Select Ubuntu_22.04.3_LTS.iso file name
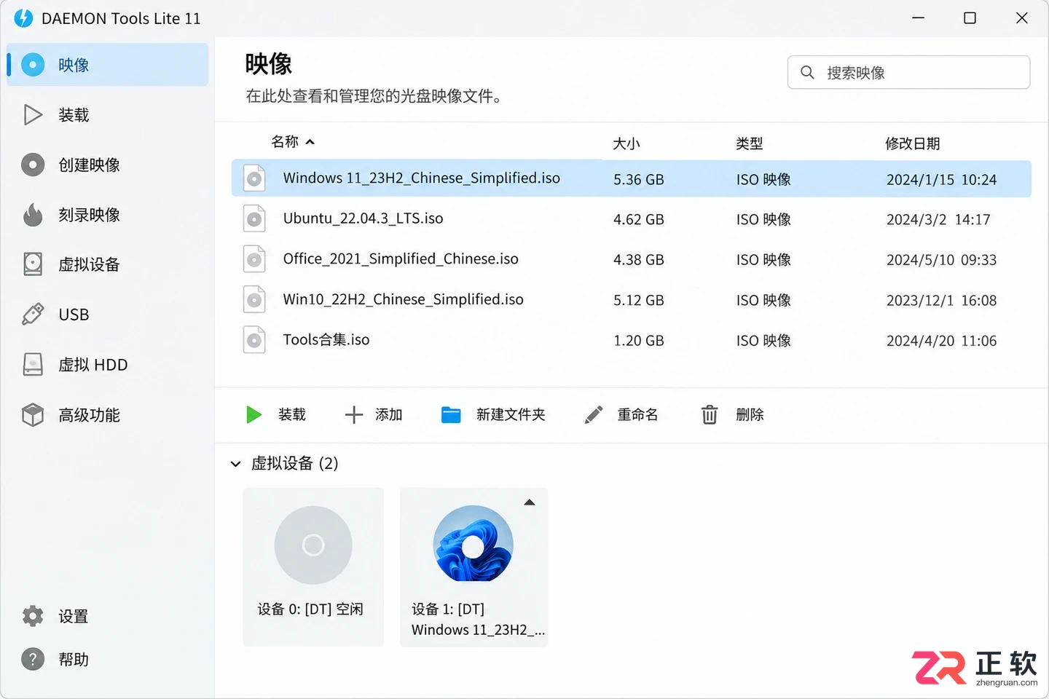 point(363,218)
